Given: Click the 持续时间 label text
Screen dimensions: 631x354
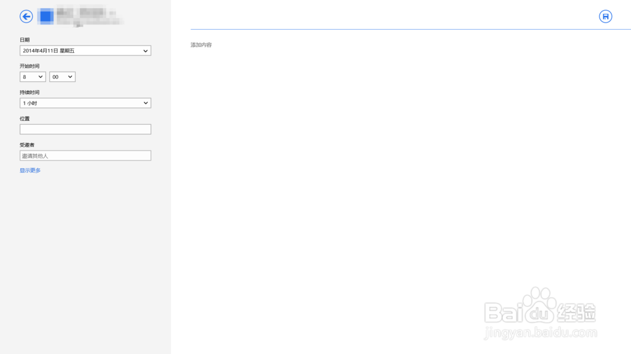Looking at the screenshot, I should [30, 93].
